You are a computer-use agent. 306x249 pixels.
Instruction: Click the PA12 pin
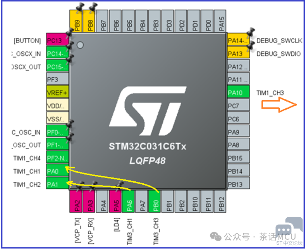pos(239,65)
